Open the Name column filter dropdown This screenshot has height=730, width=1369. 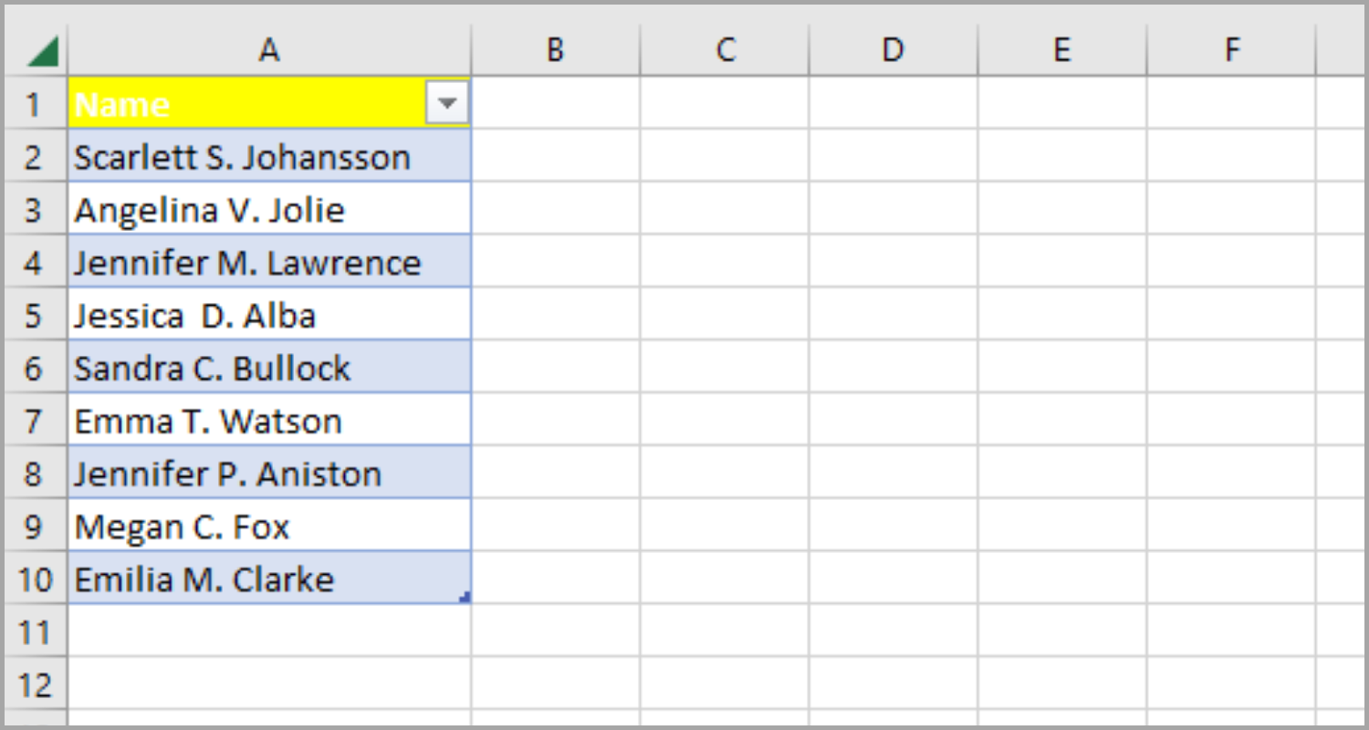point(446,103)
